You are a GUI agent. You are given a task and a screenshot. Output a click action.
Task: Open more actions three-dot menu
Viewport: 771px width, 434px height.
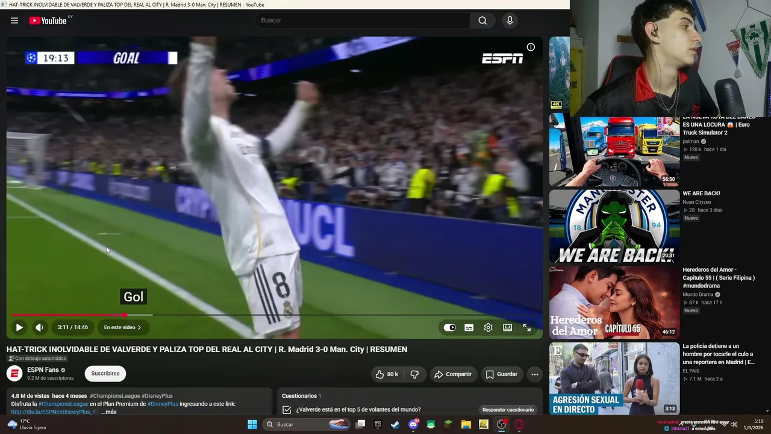[535, 374]
